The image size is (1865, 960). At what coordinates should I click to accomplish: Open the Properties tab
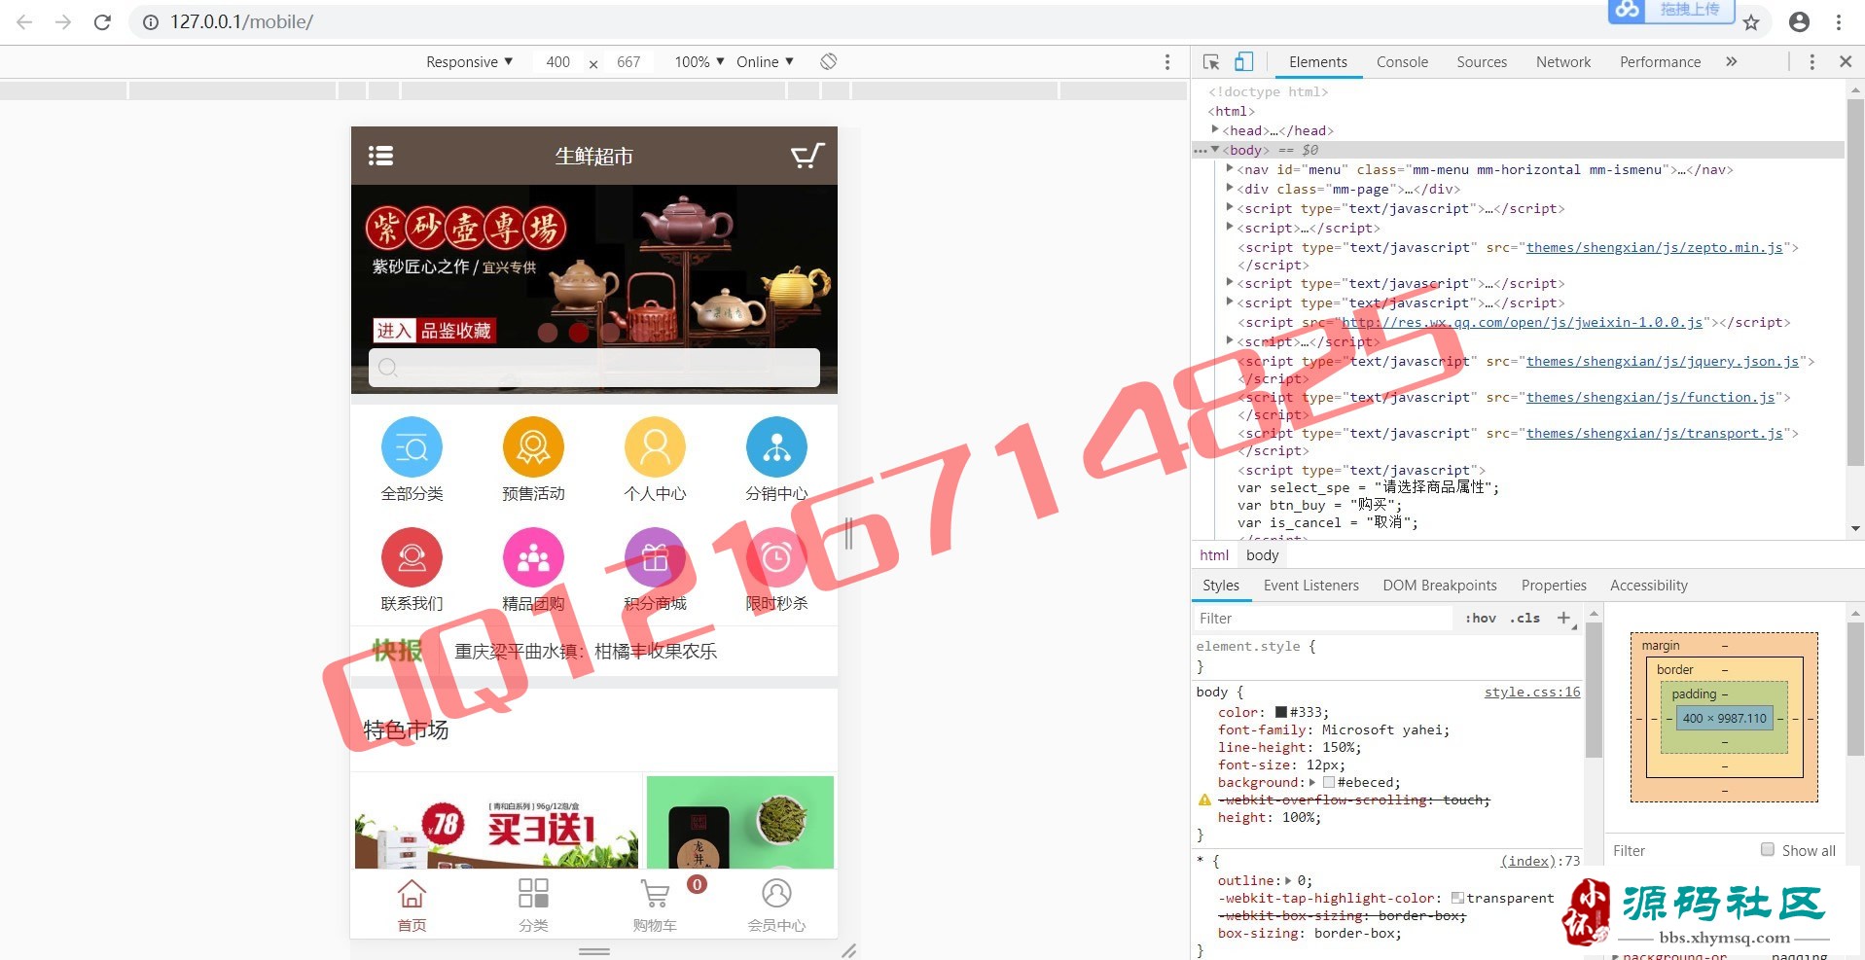1554,586
